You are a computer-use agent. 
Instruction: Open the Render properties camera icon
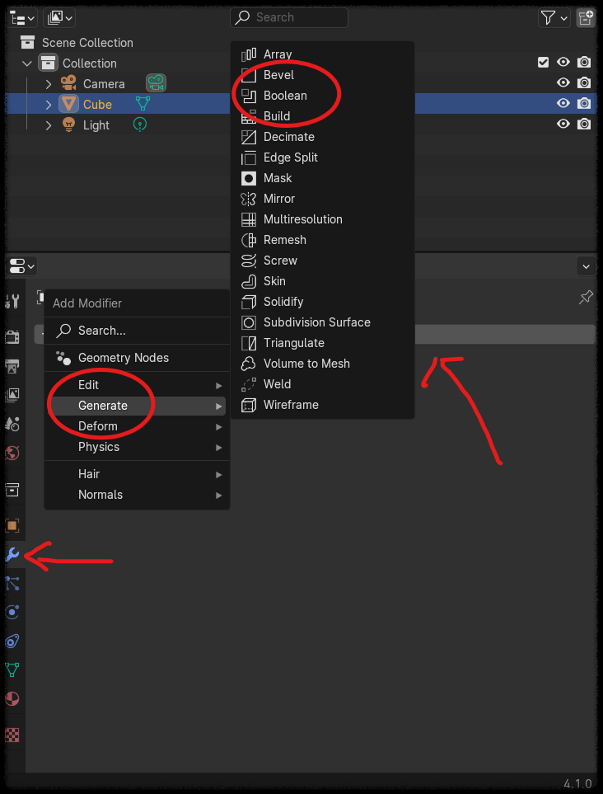point(12,337)
